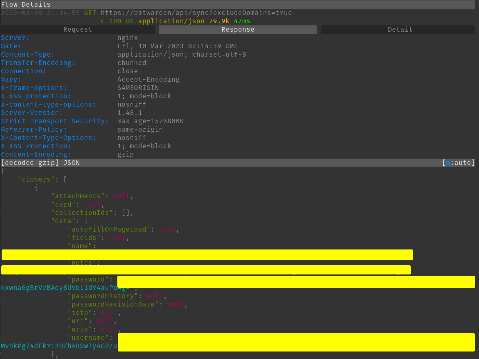Open the Detail tab

point(400,30)
